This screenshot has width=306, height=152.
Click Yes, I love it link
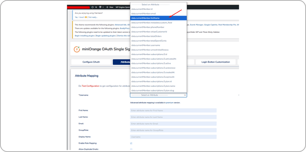click(81, 17)
